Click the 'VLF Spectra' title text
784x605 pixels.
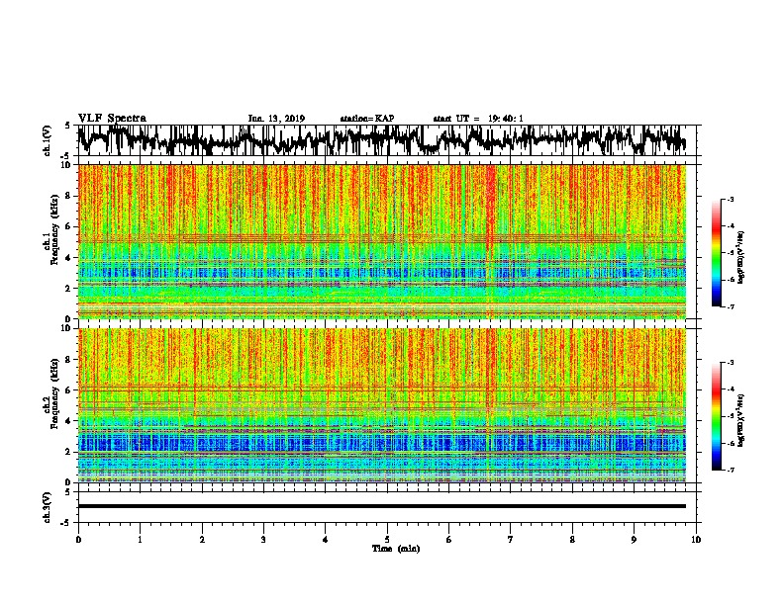pos(112,119)
